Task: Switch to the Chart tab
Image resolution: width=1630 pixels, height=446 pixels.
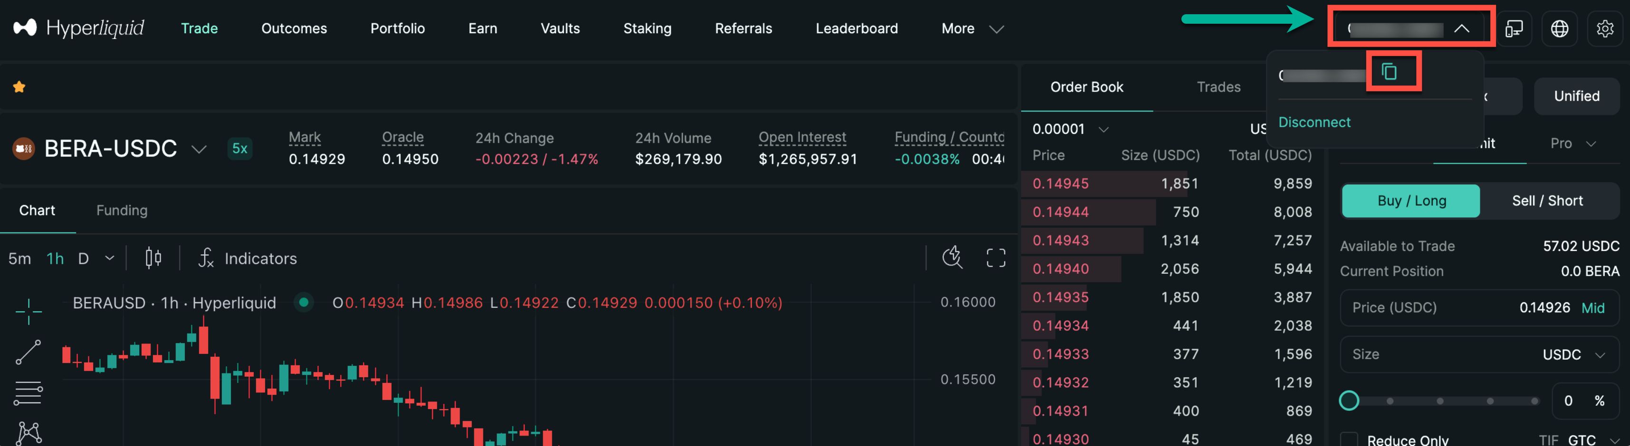Action: (38, 210)
